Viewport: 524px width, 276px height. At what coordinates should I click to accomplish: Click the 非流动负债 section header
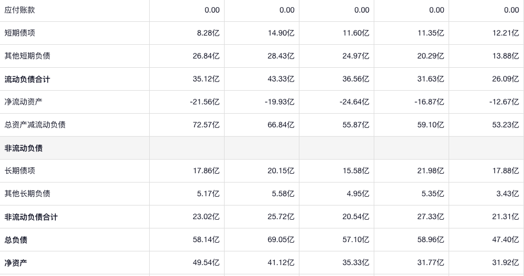23,148
